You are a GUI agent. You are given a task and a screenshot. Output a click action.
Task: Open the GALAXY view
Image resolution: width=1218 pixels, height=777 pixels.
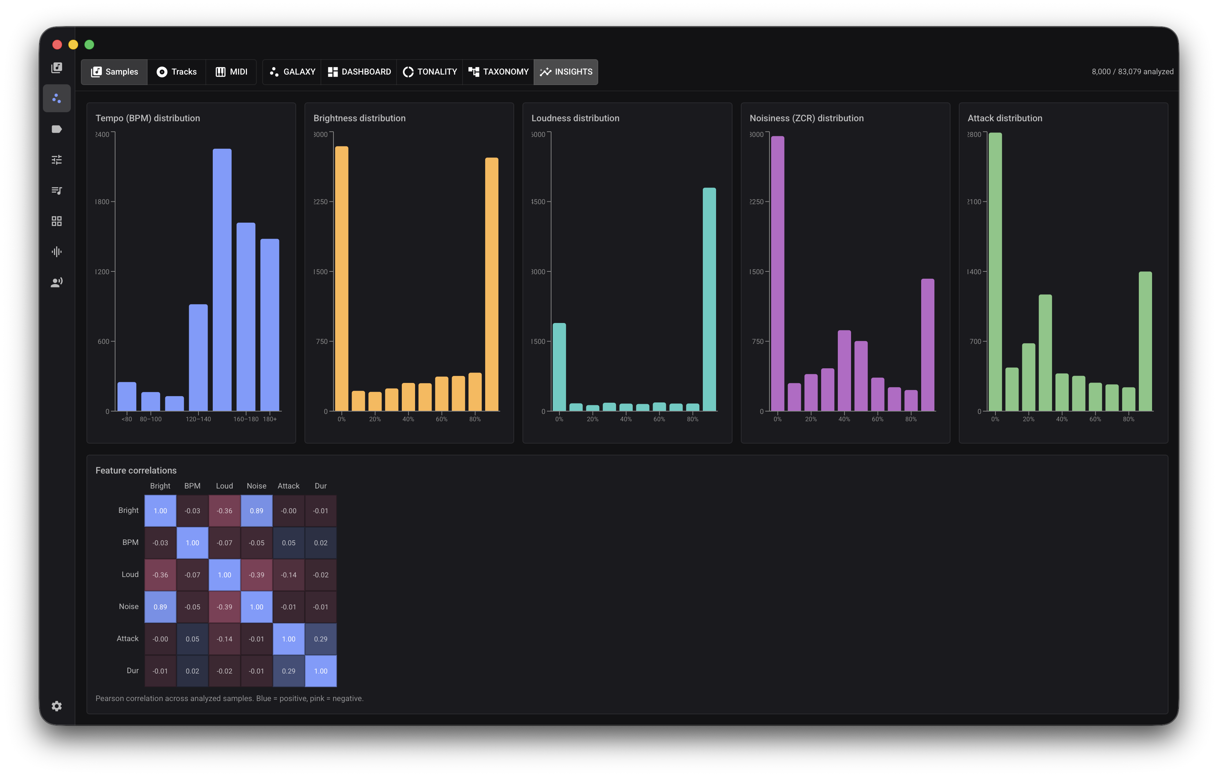pos(292,72)
